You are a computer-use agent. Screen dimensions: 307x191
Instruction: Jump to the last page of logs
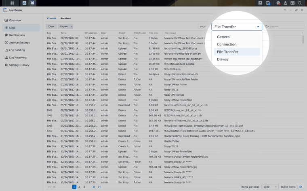(99, 187)
